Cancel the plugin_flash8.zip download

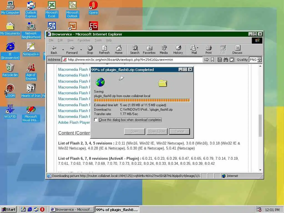(x=179, y=131)
